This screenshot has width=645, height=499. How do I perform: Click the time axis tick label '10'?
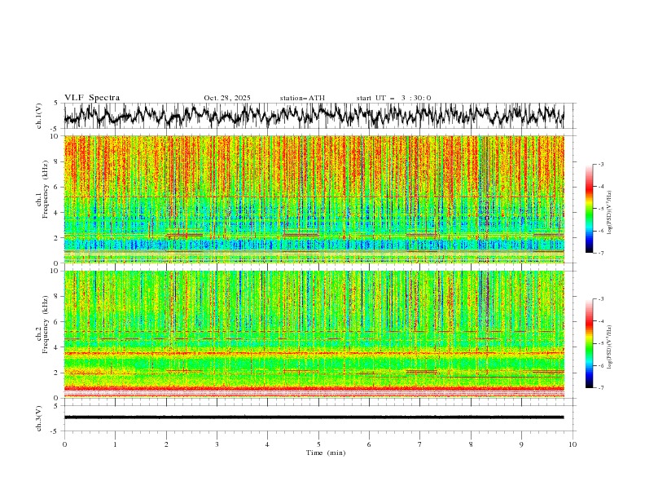[x=573, y=444]
